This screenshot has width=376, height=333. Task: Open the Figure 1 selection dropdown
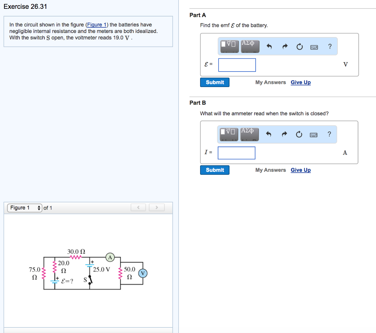tap(24, 207)
